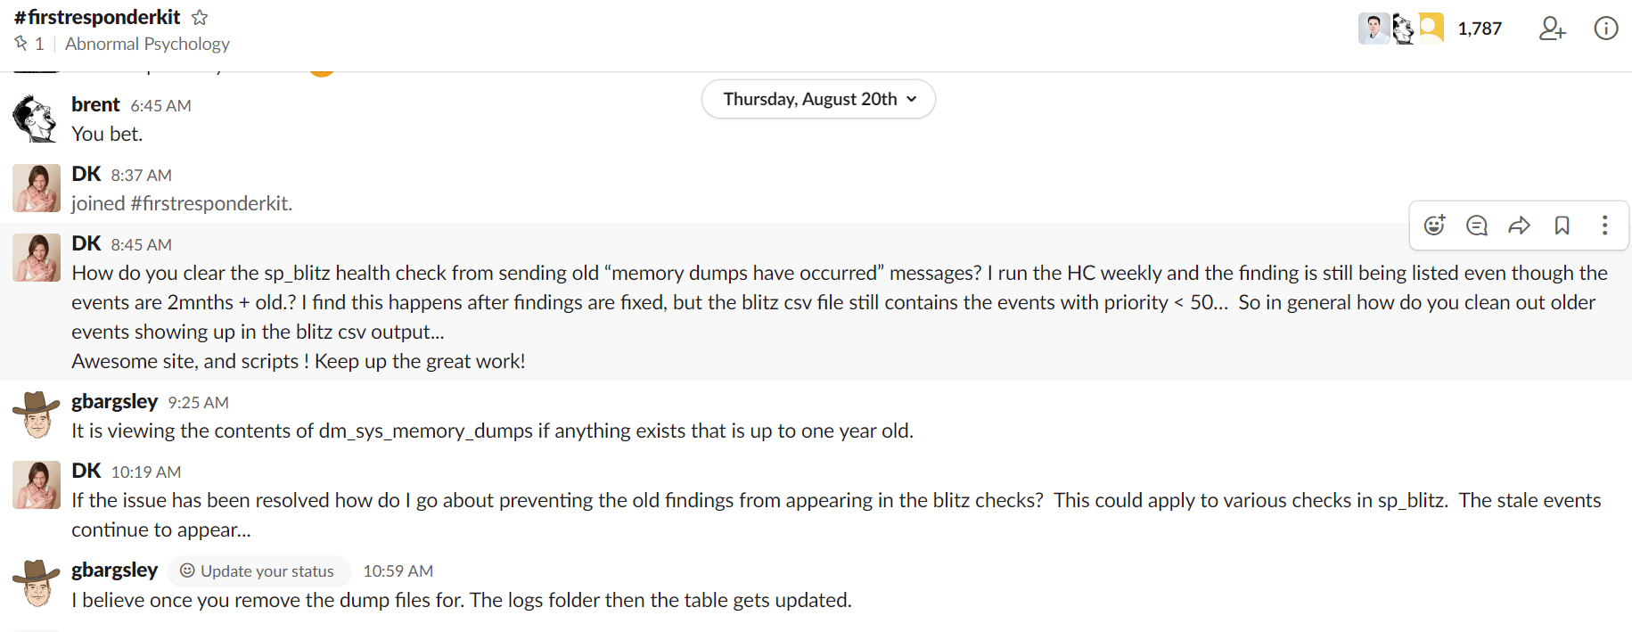This screenshot has height=632, width=1632.
Task: Expand the Thursday, August 20th date dropdown
Action: (818, 99)
